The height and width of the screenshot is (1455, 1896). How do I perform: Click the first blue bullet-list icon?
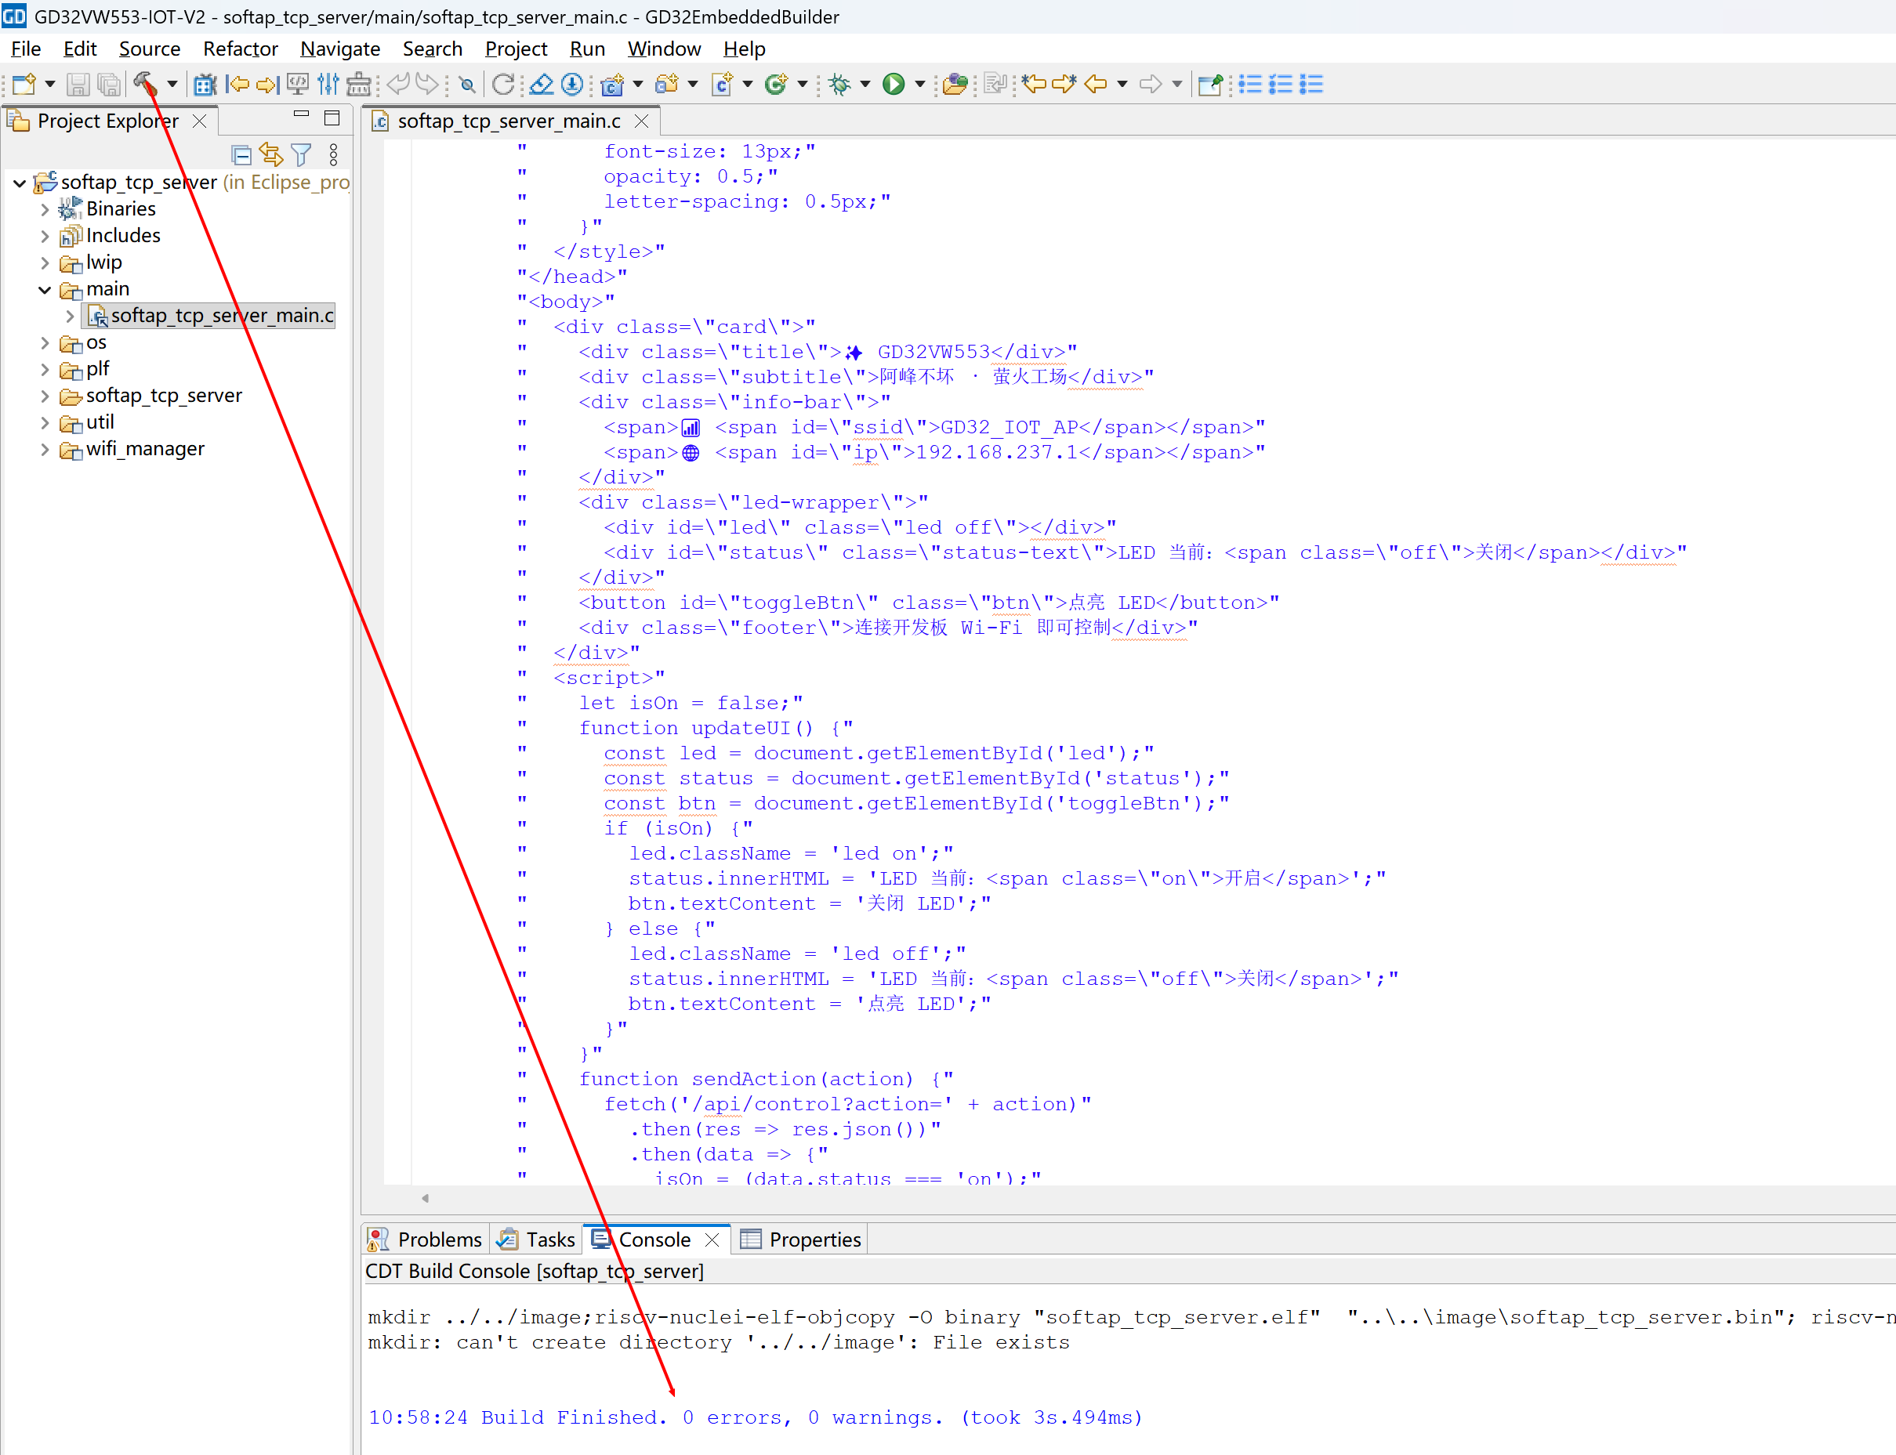click(1250, 84)
